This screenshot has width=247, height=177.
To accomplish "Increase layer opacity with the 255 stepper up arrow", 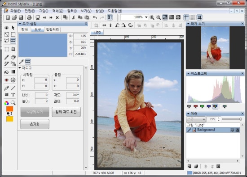I will click(x=219, y=118).
